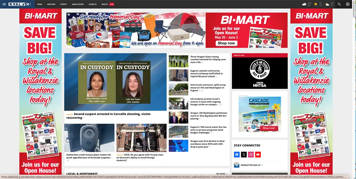Open the Chime In menu item
Viewport: 356px width, 179px height.
(93, 4)
